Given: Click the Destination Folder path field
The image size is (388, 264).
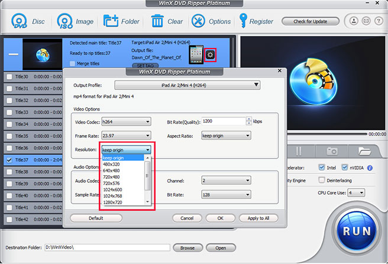Looking at the screenshot, I should point(107,247).
